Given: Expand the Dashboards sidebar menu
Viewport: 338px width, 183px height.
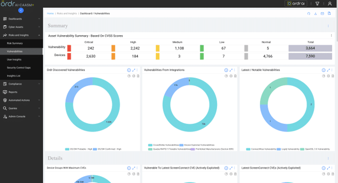Looking at the screenshot, I should pos(21,19).
